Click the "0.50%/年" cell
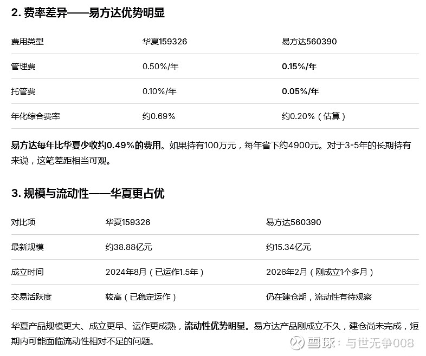The width and height of the screenshot is (426, 356). pyautogui.click(x=160, y=67)
